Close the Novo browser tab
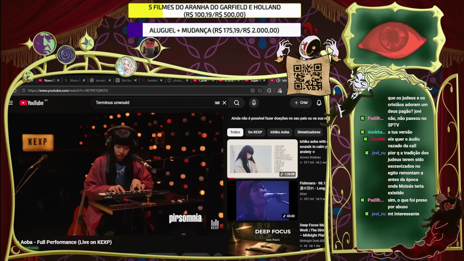 click(x=58, y=80)
